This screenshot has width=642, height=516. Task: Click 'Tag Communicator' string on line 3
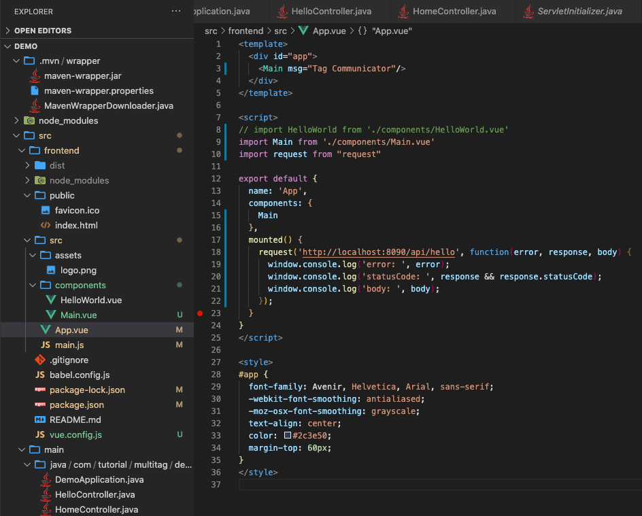352,69
